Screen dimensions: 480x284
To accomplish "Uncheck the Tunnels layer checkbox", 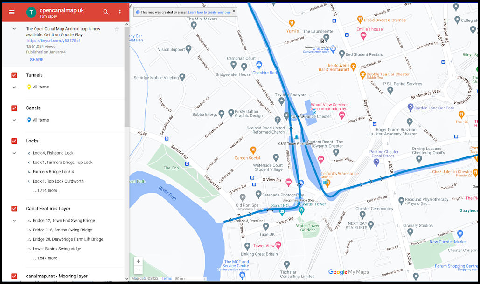I will click(14, 75).
